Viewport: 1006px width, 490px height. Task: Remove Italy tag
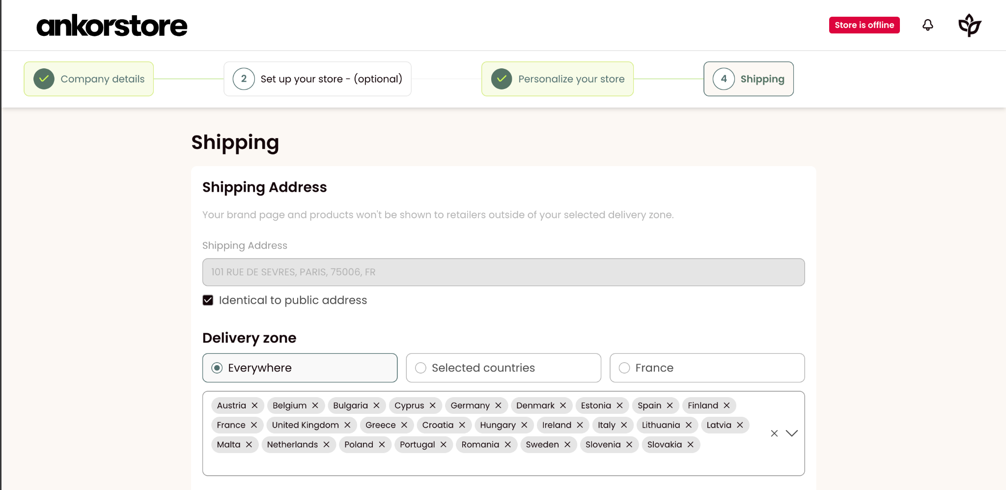click(x=624, y=425)
